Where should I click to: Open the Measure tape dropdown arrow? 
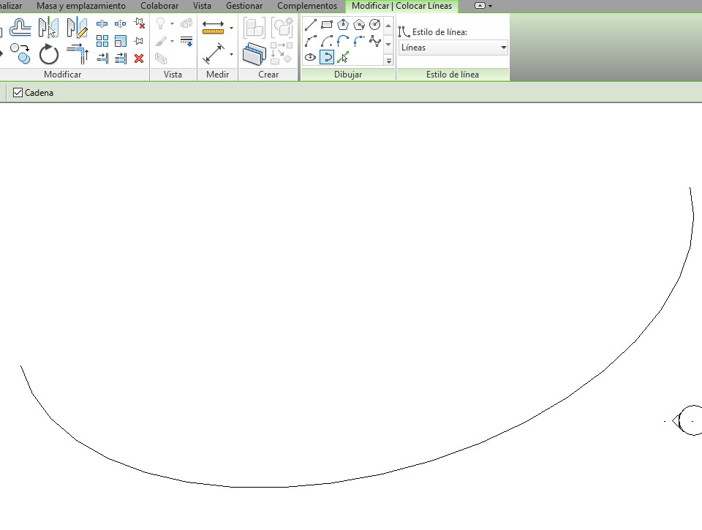point(232,28)
